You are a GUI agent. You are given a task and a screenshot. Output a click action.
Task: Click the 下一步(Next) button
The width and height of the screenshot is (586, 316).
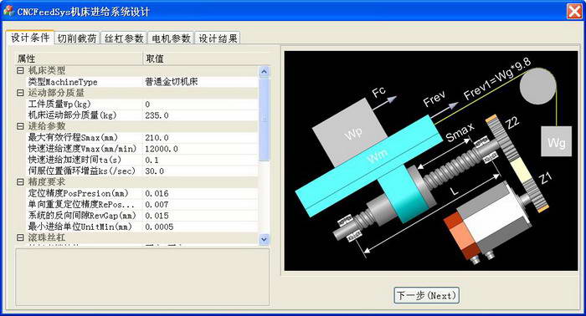426,295
